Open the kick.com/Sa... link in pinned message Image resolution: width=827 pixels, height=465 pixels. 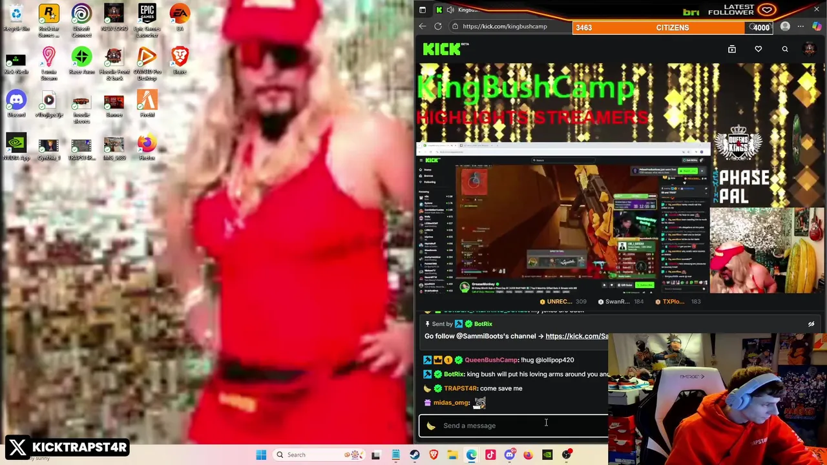tap(576, 336)
